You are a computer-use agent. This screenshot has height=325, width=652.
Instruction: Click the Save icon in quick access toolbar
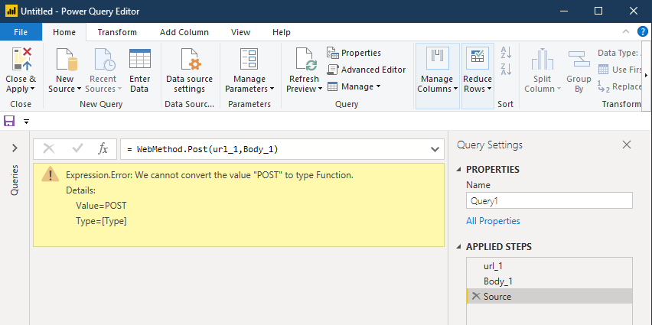pyautogui.click(x=10, y=121)
